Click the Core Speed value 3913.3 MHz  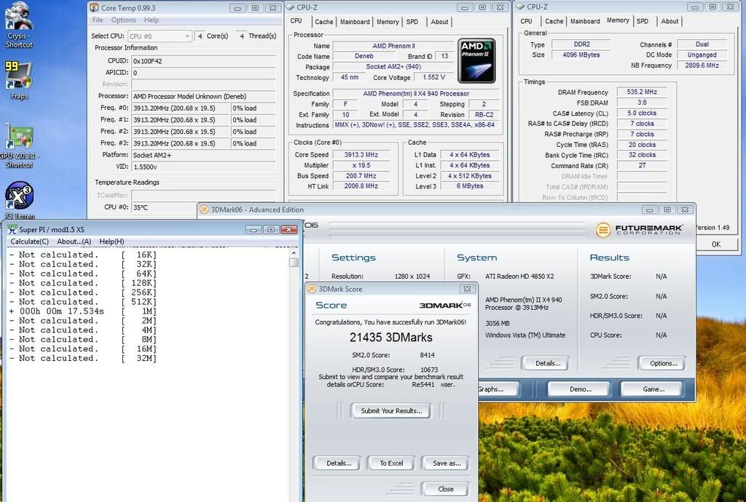[361, 155]
